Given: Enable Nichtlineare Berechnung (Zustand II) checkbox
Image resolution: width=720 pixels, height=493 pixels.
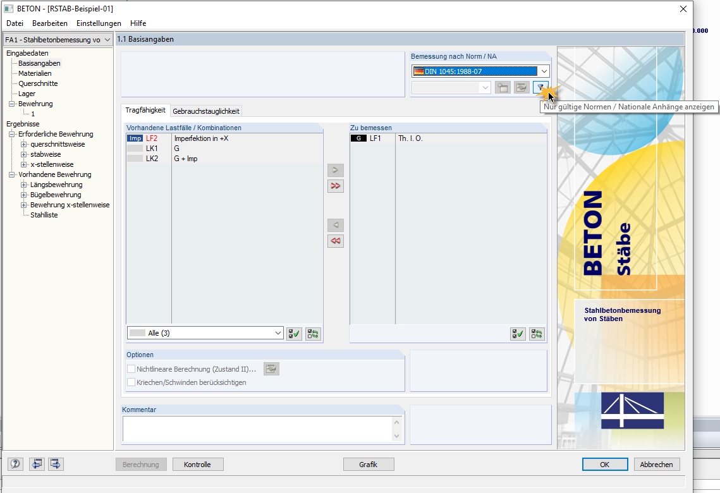Looking at the screenshot, I should point(131,369).
